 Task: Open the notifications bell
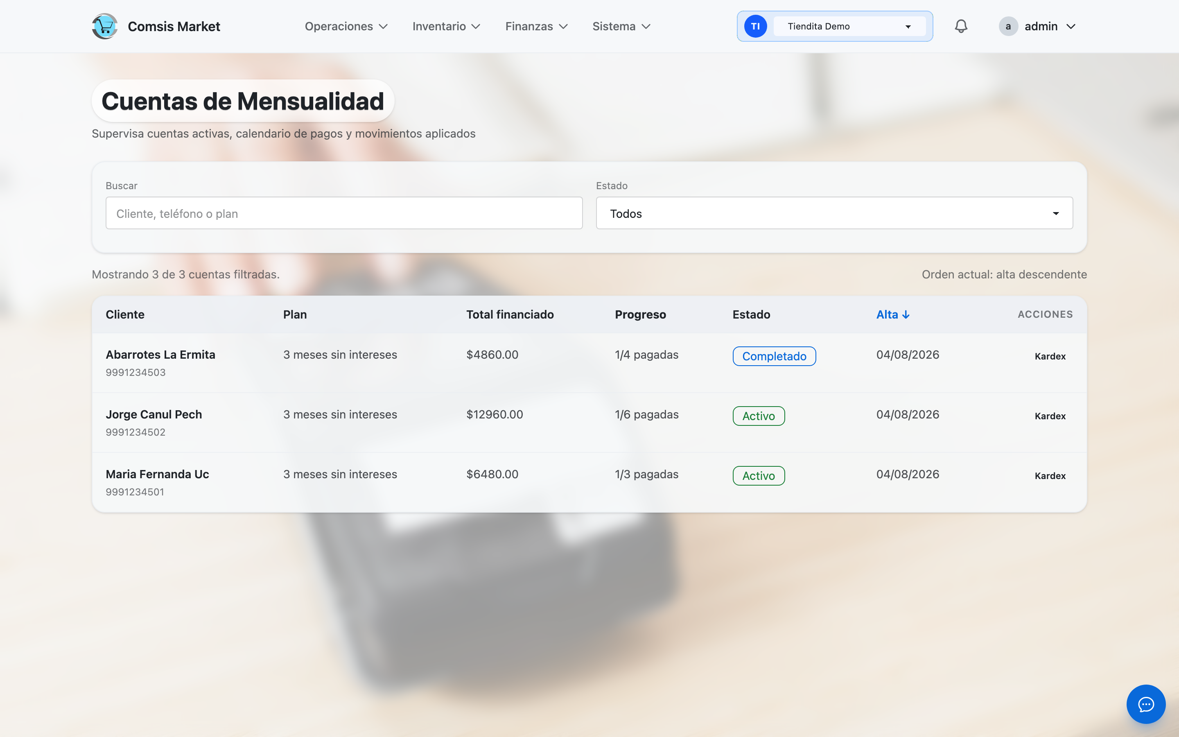coord(961,26)
